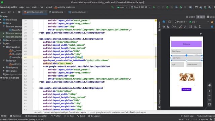Click the 1:1 zoom to 100% icon
Viewport: 215px width, 121px height.
[209, 100]
